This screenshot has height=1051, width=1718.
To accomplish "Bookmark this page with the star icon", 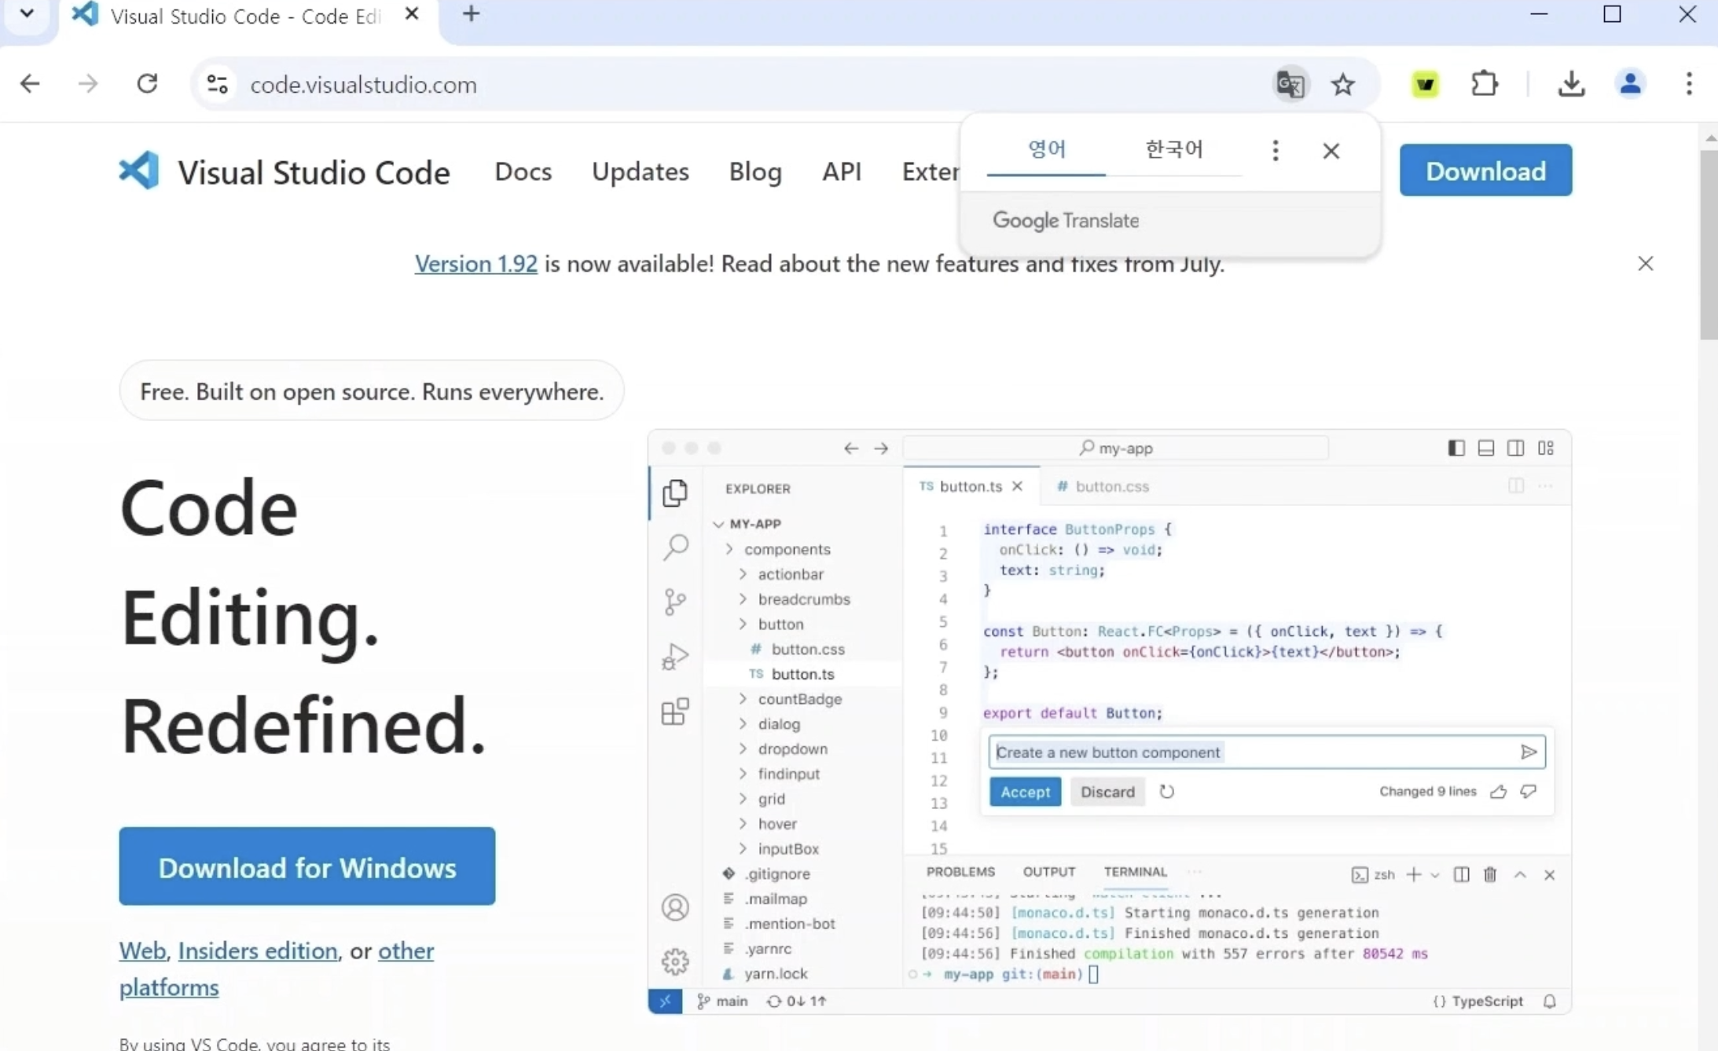I will coord(1343,84).
